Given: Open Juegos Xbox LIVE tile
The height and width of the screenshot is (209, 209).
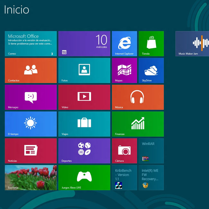Looking at the screenshot, I should coord(84,177).
